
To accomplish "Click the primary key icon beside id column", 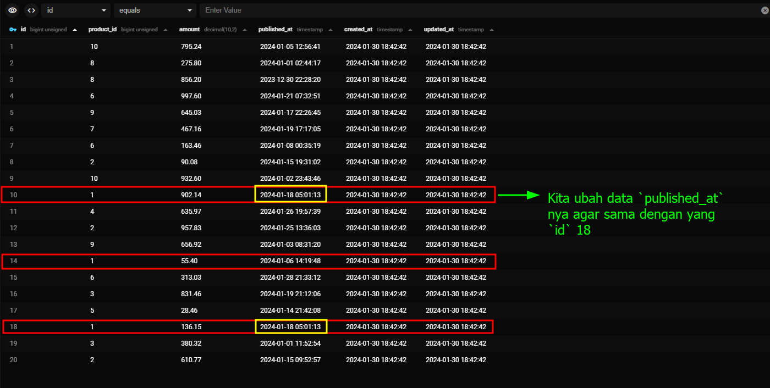I will (13, 30).
